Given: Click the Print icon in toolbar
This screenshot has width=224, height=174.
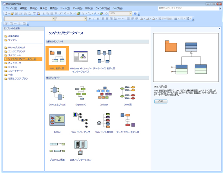Looking at the screenshot, I should 25,14.
